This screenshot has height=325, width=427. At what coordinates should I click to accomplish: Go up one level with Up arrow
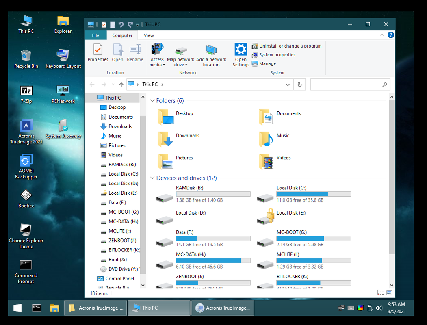click(121, 84)
